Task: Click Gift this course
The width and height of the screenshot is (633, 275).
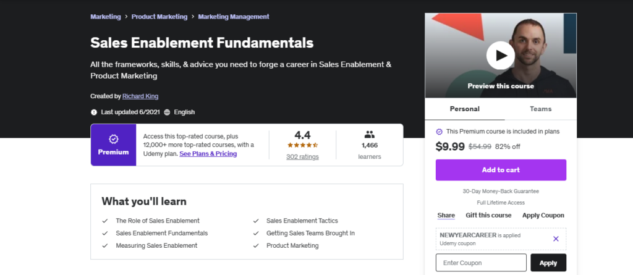Action: [x=488, y=215]
